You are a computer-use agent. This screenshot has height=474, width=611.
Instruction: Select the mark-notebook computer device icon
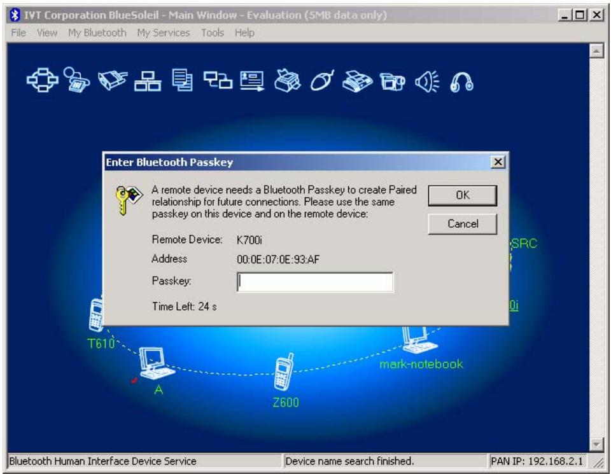coord(419,340)
